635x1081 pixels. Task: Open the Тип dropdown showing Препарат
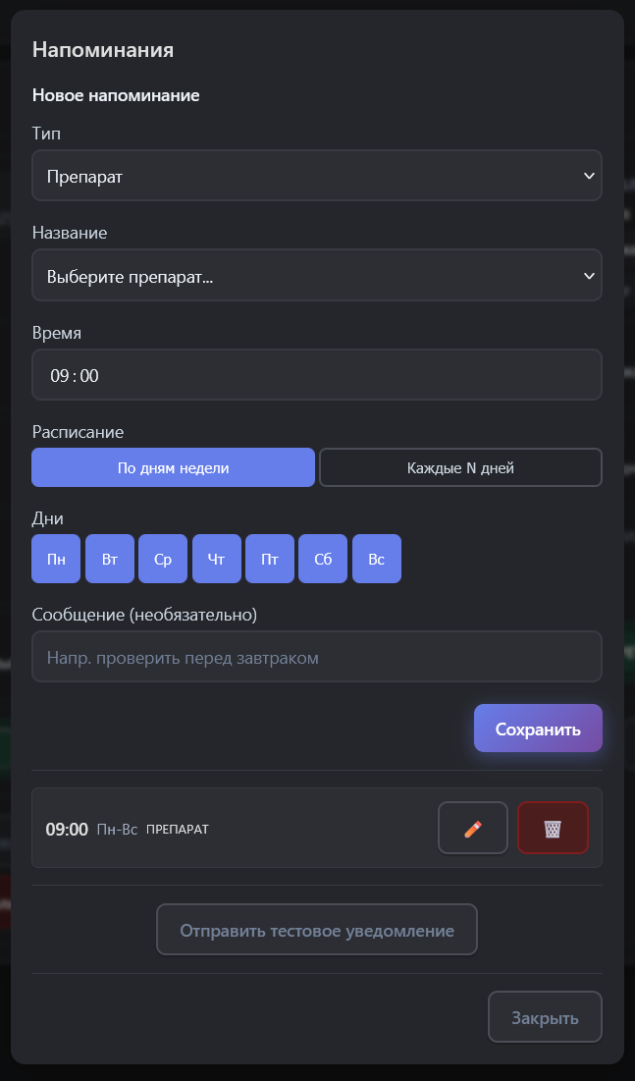point(316,176)
